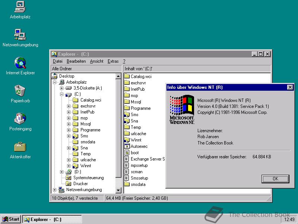Screen dimensions: 298x224
Task: Click the smsdata folder icon in the file list
Action: click(x=127, y=184)
